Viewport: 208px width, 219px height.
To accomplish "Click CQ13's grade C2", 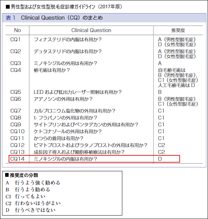I will [x=161, y=152].
